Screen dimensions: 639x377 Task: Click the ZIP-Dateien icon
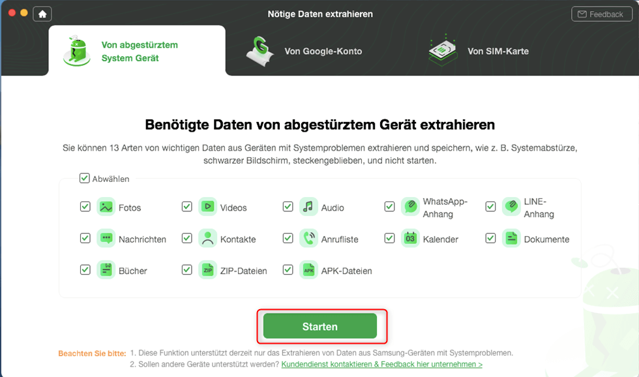[207, 270]
